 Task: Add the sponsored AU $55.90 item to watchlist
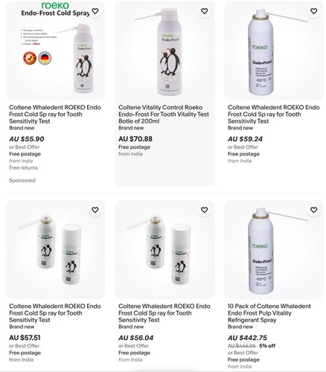(95, 11)
